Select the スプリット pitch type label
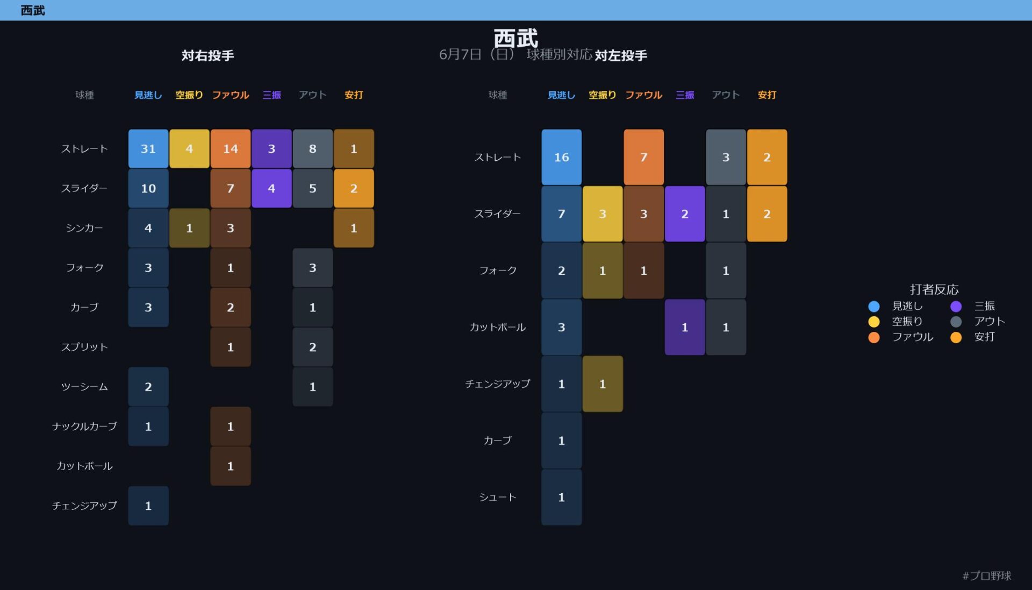1032x590 pixels. (84, 347)
